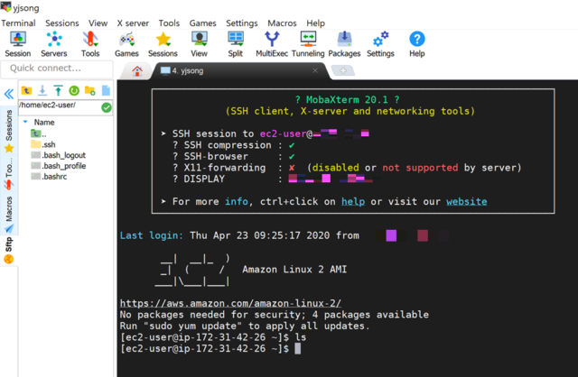
Task: Upload file to current SFTP folder
Action: [x=58, y=90]
